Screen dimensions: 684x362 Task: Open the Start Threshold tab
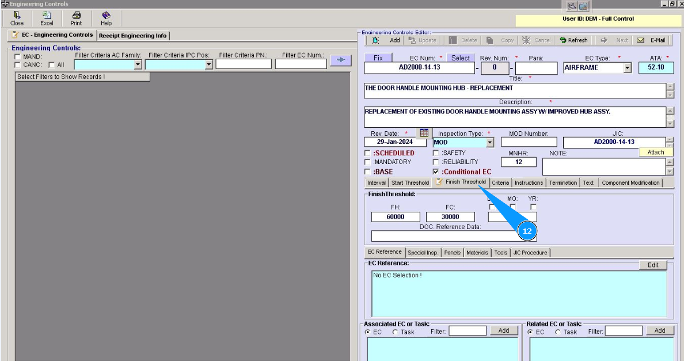point(410,183)
